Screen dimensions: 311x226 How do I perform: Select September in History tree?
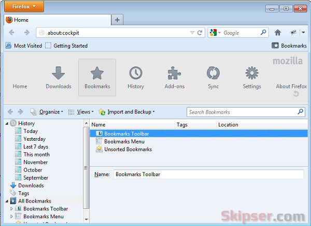[35, 178]
